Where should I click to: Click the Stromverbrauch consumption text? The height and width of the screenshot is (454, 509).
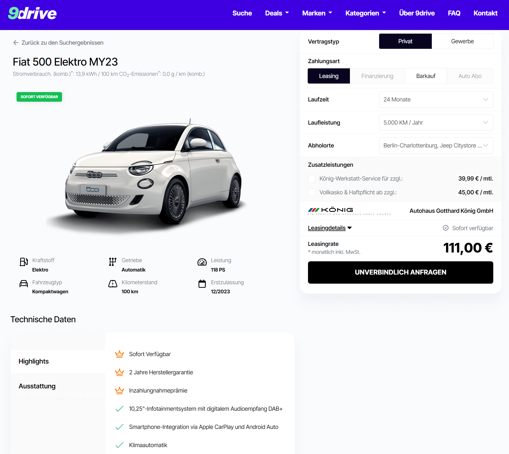coord(109,74)
